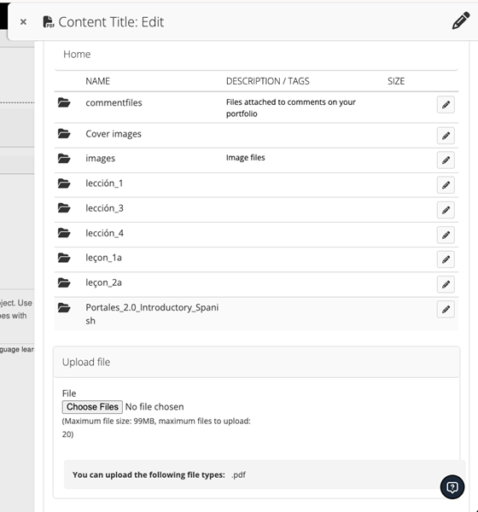Viewport: 478px width, 512px height.
Task: Open the leçon_2a folder link
Action: (103, 282)
